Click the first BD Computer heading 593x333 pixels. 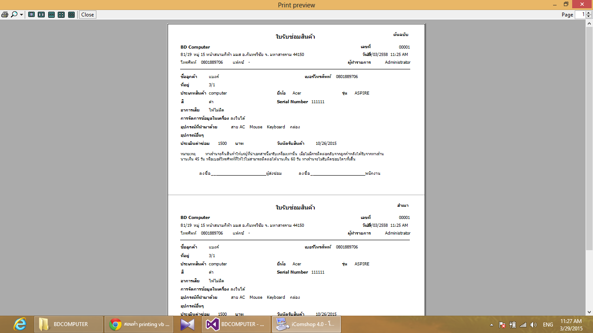pyautogui.click(x=195, y=47)
